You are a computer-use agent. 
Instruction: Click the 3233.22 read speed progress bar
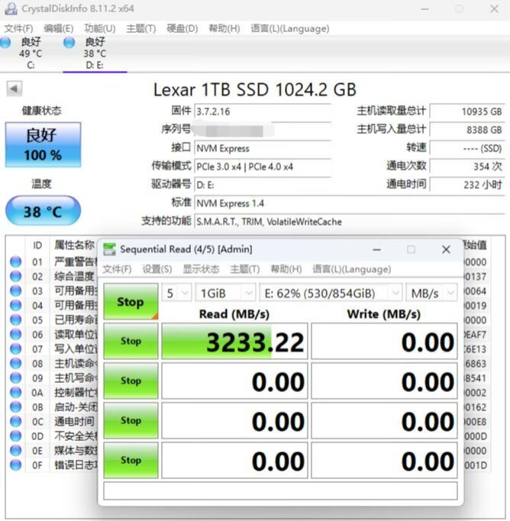click(234, 342)
